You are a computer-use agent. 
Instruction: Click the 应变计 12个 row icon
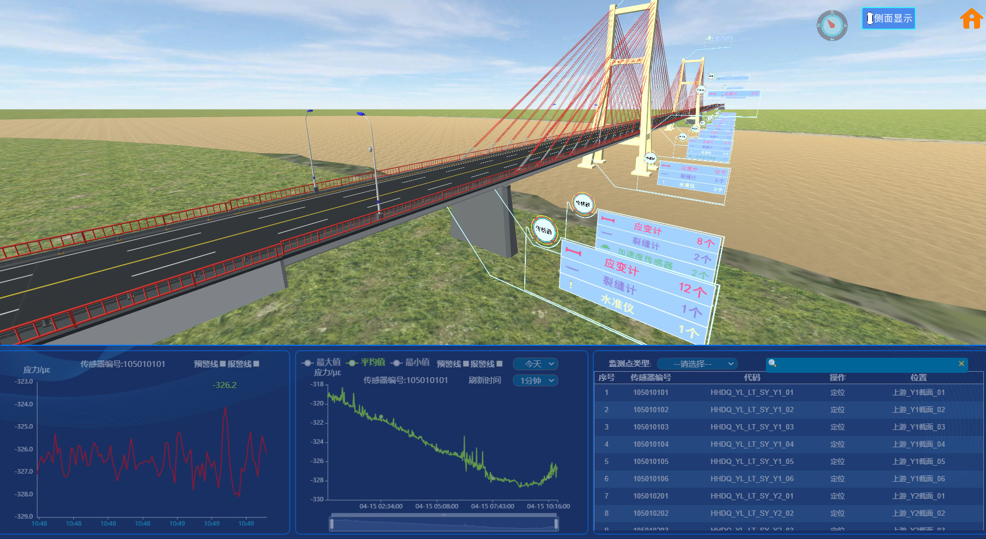click(573, 251)
